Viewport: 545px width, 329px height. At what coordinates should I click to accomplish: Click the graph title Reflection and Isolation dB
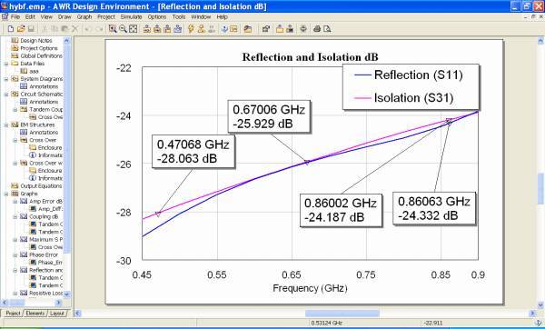pyautogui.click(x=310, y=57)
